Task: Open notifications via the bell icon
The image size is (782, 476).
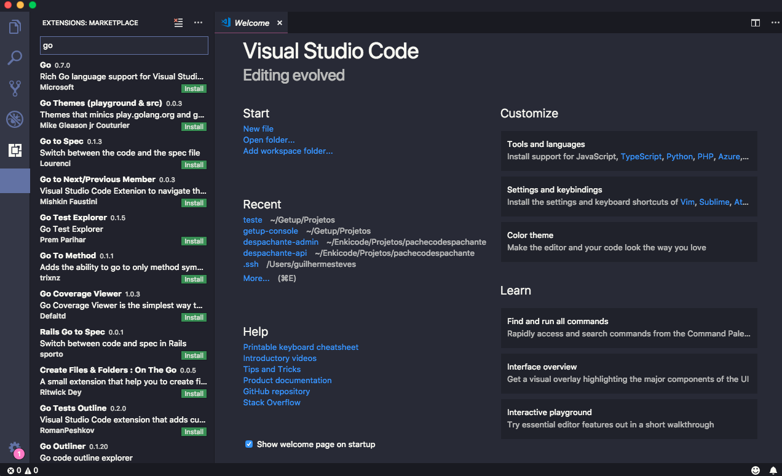Action: [x=774, y=469]
